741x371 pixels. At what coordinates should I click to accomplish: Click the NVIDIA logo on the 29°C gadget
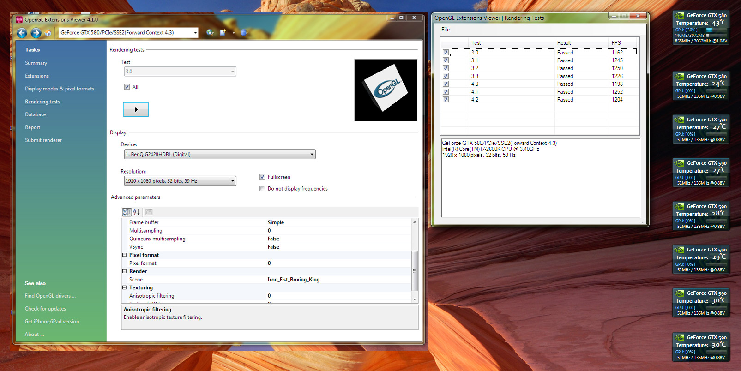[679, 250]
